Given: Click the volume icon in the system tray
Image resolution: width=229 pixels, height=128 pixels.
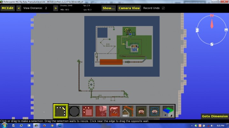Looking at the screenshot, I should coord(212,126).
